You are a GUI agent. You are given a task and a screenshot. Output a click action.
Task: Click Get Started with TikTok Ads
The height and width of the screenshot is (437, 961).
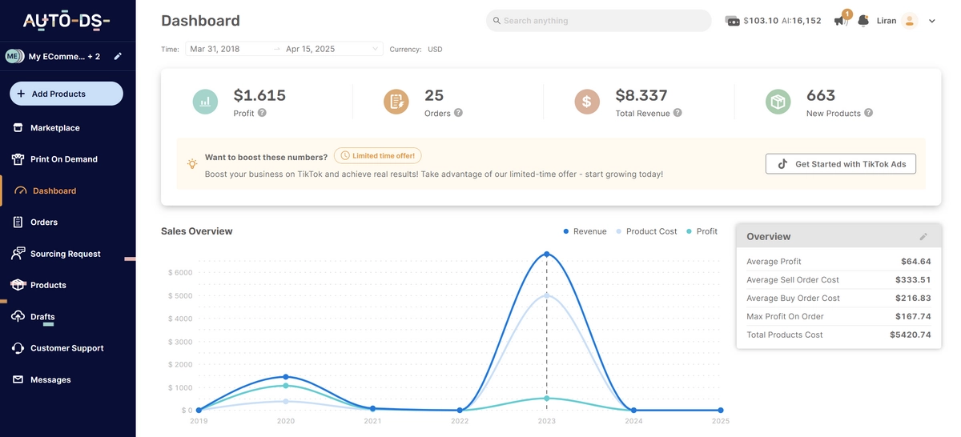click(x=841, y=164)
